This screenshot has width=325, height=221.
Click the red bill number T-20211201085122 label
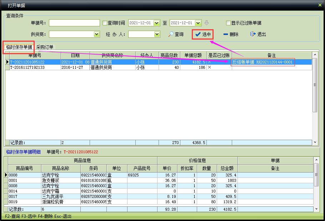(x=81, y=152)
